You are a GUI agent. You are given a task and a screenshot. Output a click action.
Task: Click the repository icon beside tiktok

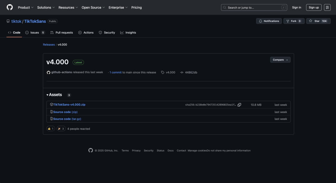click(8, 21)
